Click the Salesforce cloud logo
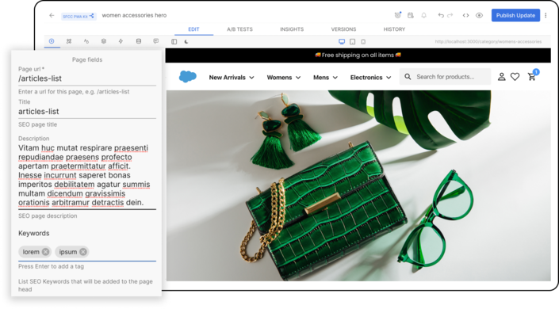559x309 pixels. point(187,77)
